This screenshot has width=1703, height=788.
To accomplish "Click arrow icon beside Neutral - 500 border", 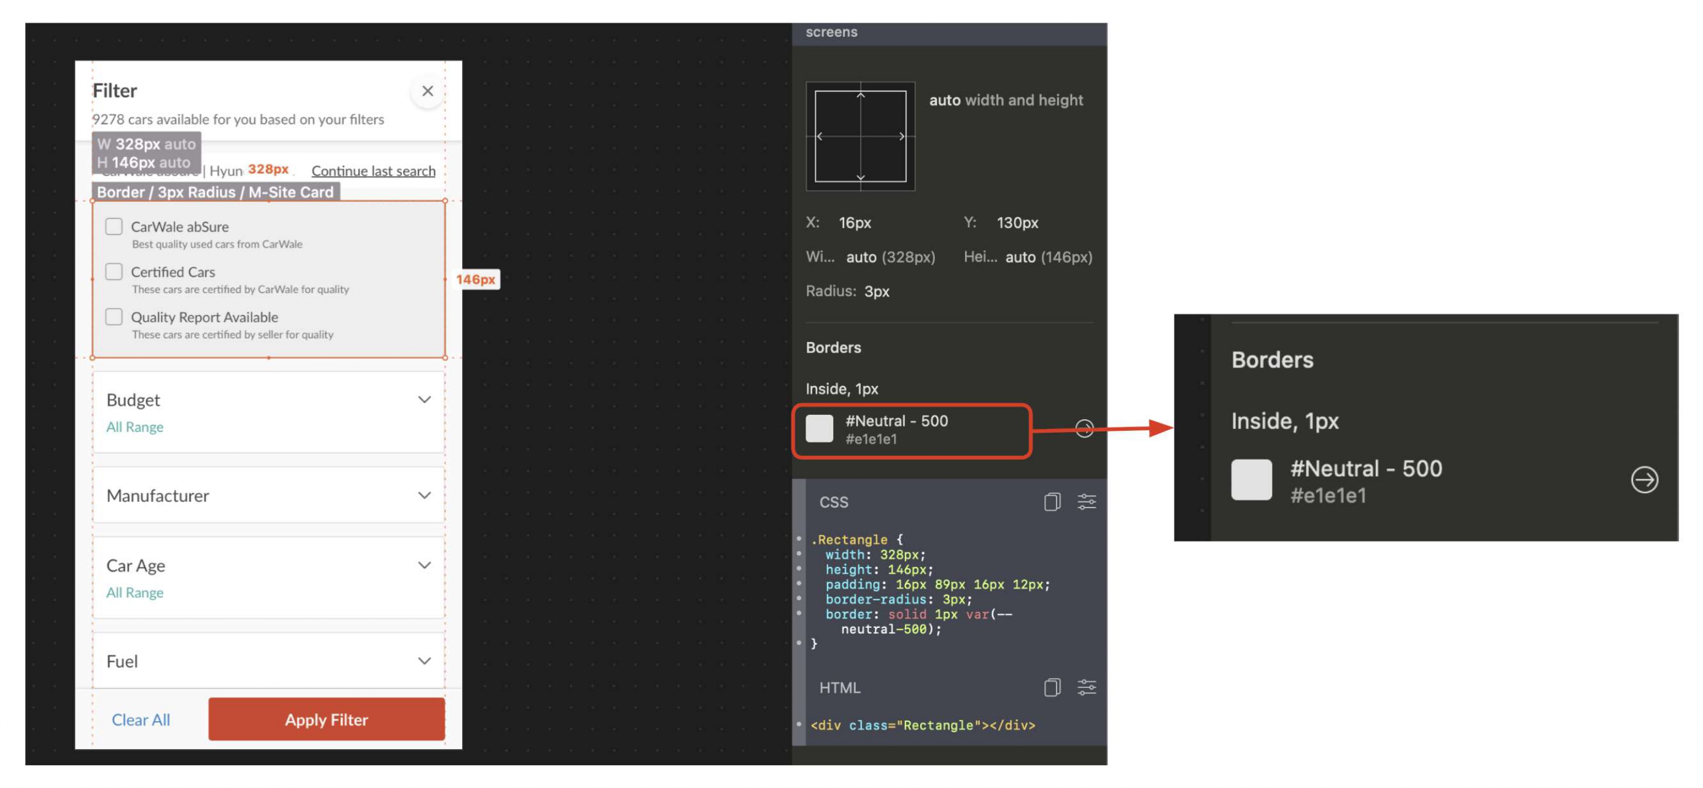I will click(x=1084, y=428).
